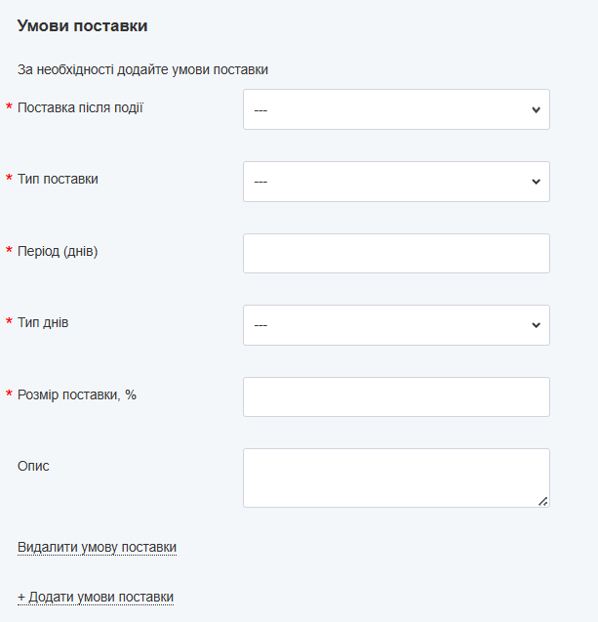Click the hint 'За необхідності додайте умови поставки'
Screen dimensions: 598x622
click(142, 69)
